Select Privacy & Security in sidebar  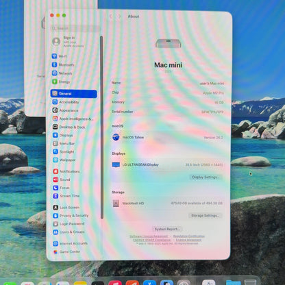(71, 216)
